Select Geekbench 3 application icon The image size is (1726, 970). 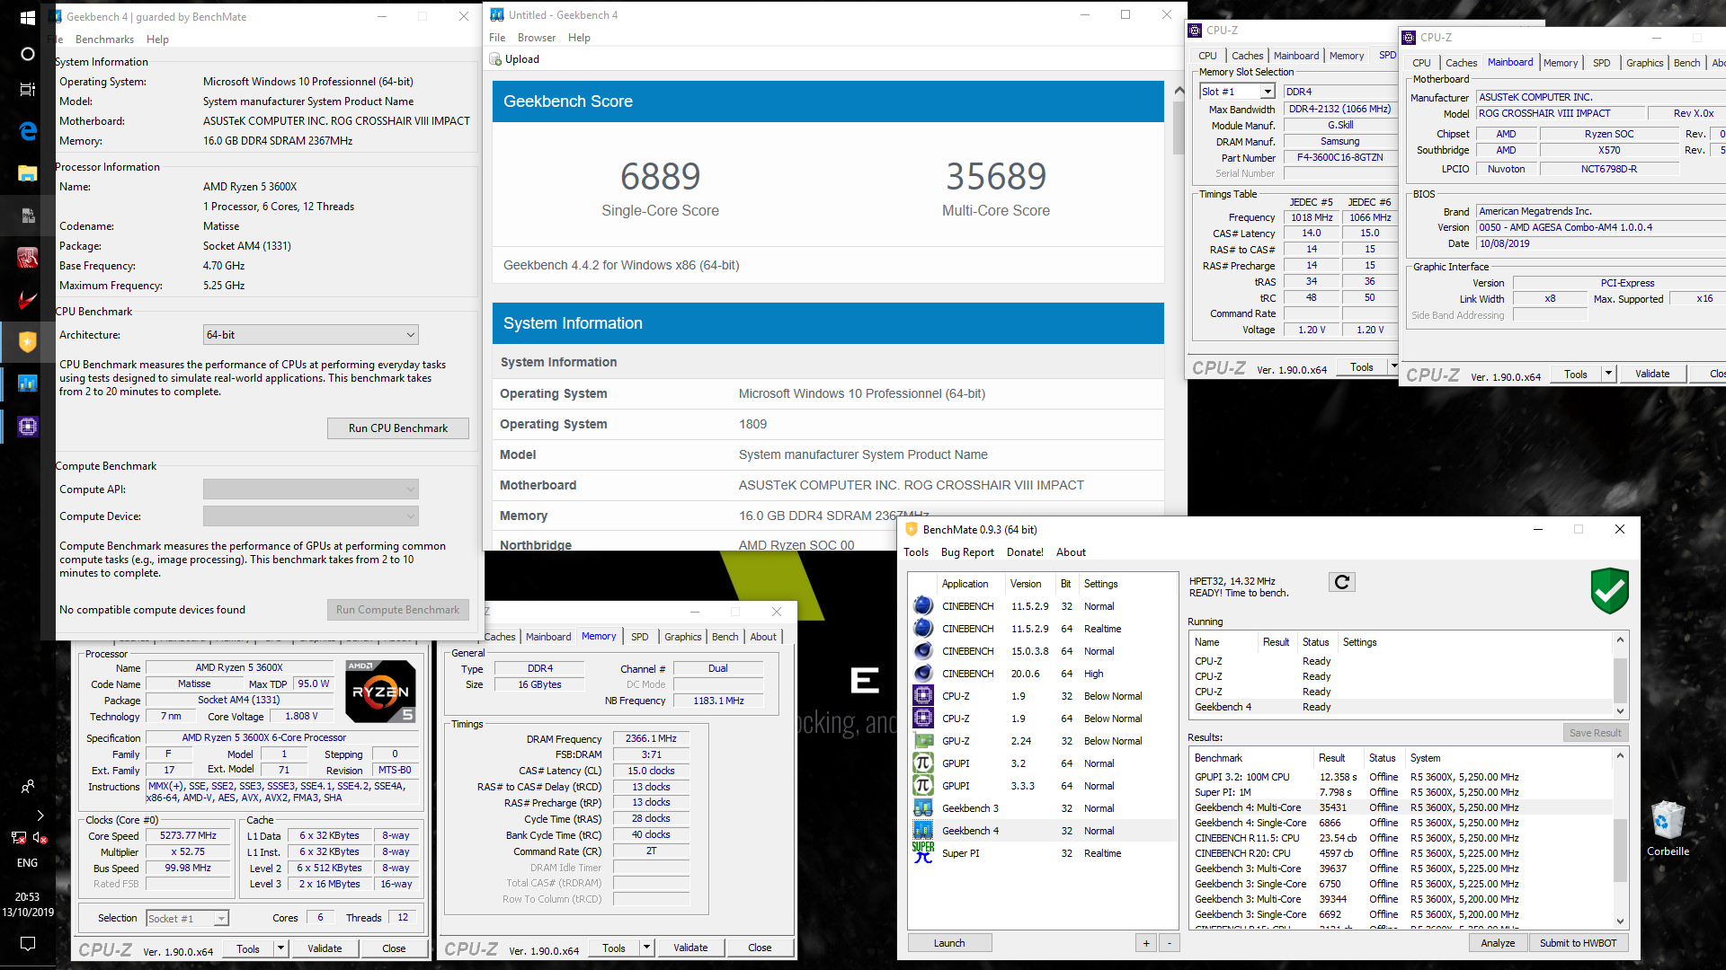[x=922, y=808]
